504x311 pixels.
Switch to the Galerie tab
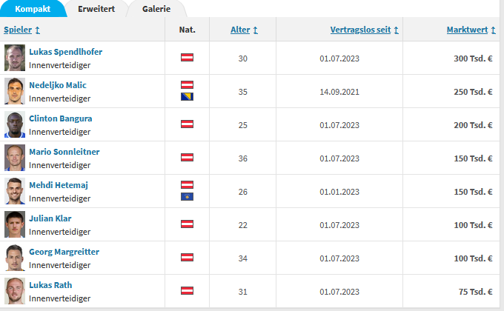(x=156, y=9)
